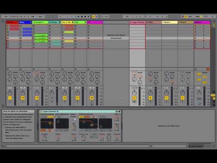Toggle the yellow computer keyboard icon in top bar
This screenshot has width=217, height=163.
(186, 16)
